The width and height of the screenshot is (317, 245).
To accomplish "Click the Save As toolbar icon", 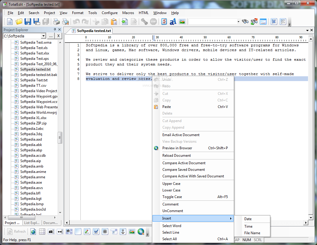I will pos(36,22).
